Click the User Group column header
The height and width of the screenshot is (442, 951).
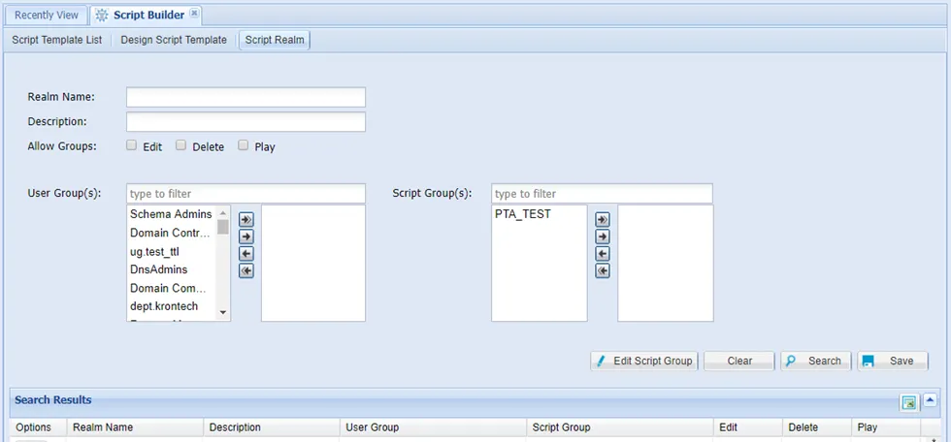433,427
